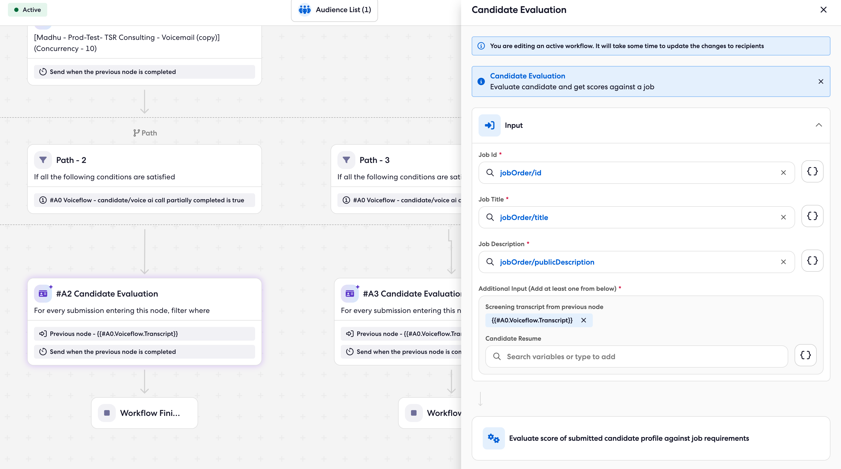Remove the #A0.Voiceflow.Transcript tag
The width and height of the screenshot is (841, 469).
point(584,320)
